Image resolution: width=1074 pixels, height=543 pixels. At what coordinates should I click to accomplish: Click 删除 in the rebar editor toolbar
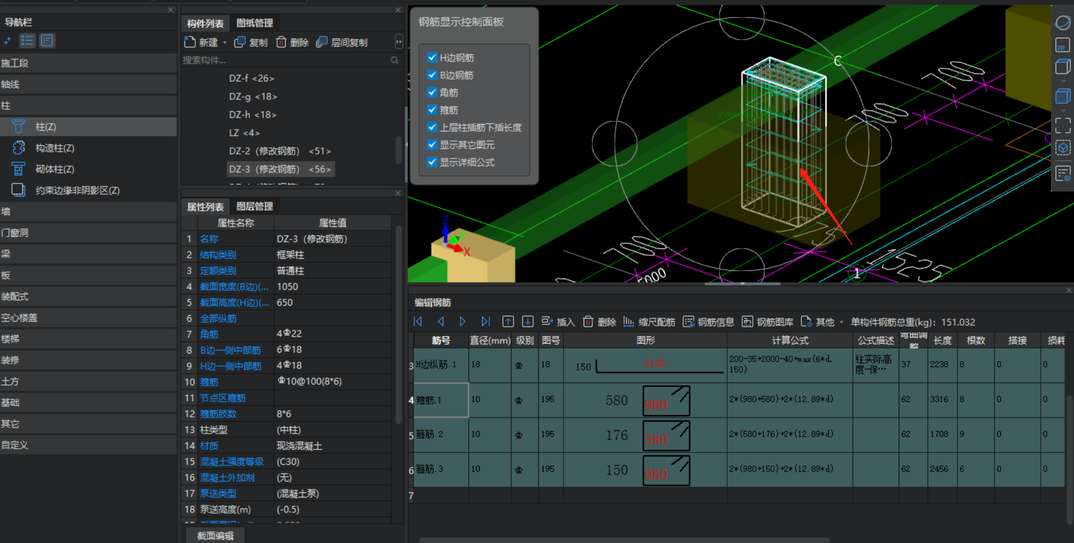pos(599,322)
